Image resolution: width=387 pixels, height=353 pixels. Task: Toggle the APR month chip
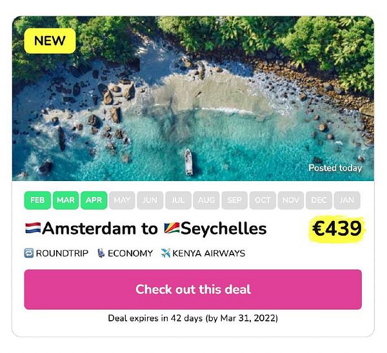[94, 200]
